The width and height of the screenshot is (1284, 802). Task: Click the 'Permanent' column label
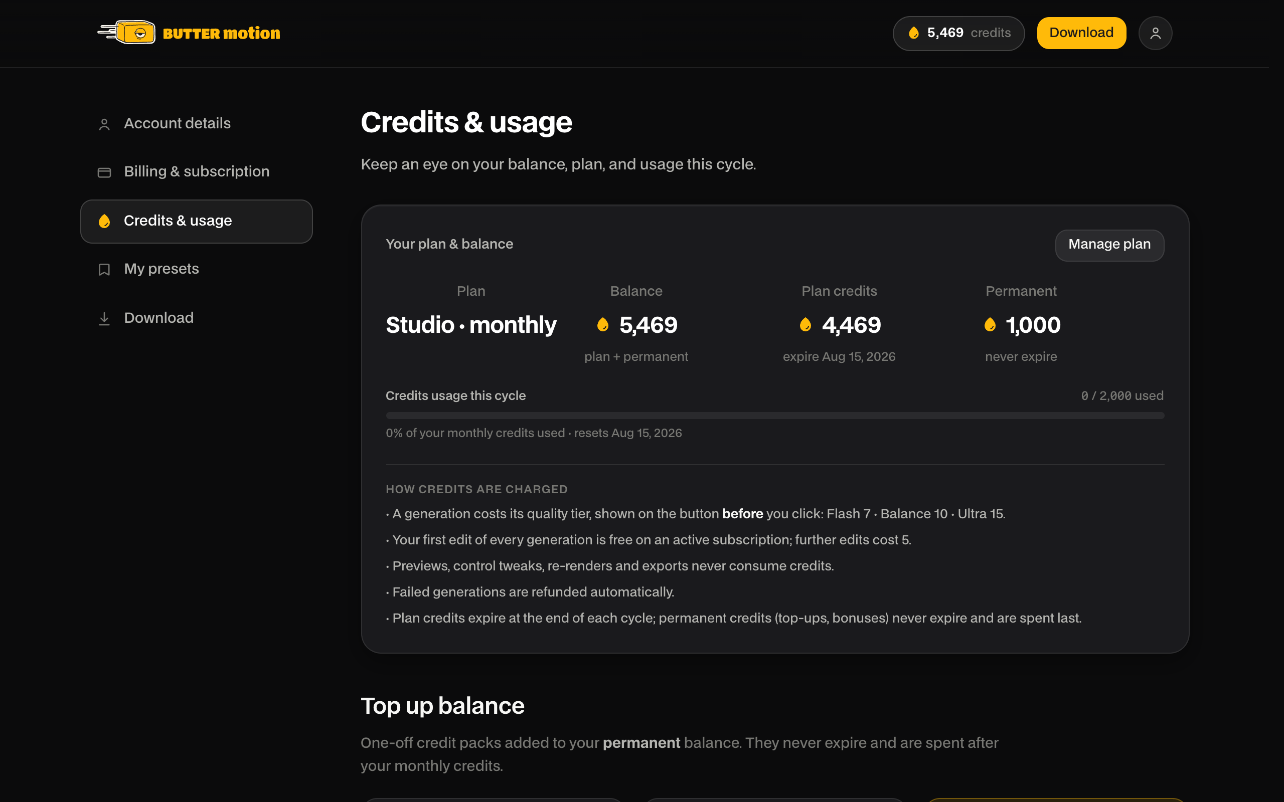coord(1021,291)
